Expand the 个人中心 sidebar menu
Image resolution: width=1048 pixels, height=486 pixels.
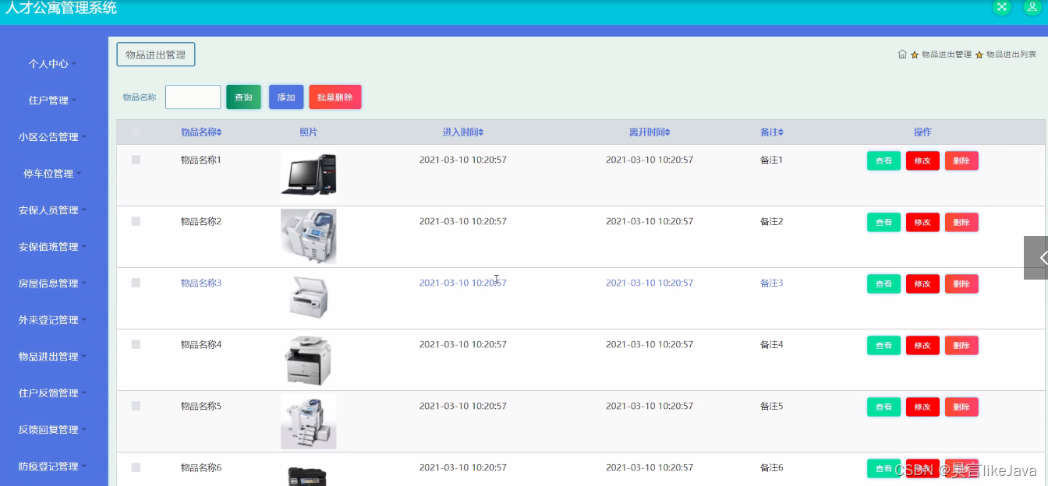53,64
